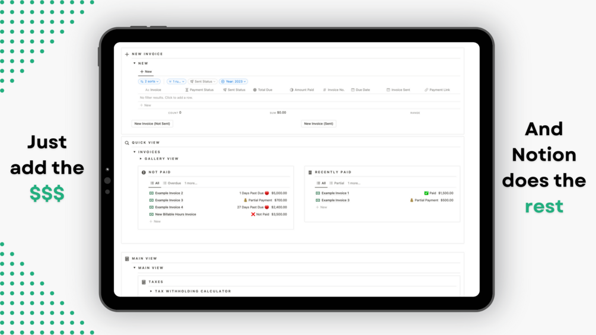This screenshot has width=596, height=335.
Task: Collapse the MAIN VIEW toggle under Main View
Action: 135,268
